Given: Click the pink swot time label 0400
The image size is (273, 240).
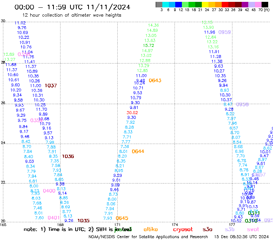Looking at the screenshot, I should pos(49,191).
